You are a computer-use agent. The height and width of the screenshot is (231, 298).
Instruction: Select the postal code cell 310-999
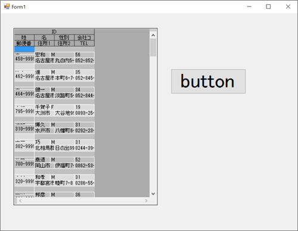[24, 129]
